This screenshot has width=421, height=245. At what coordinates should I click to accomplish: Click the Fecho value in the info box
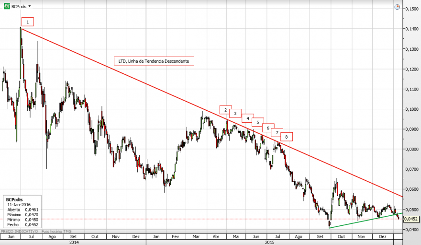point(32,225)
